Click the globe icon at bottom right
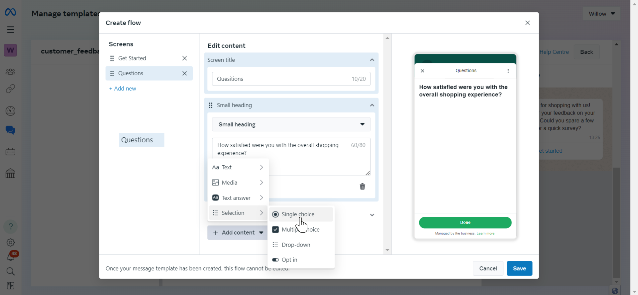This screenshot has width=638, height=295. click(615, 291)
